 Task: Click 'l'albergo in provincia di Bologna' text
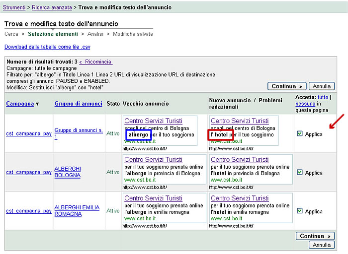[x=162, y=174]
